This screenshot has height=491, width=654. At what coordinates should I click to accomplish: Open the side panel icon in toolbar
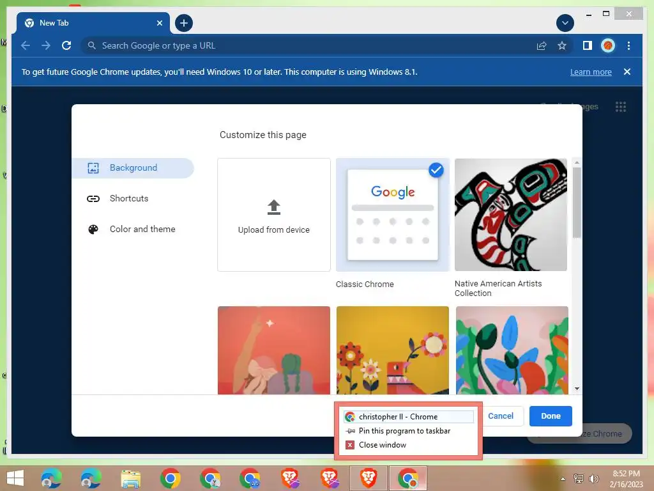coord(588,45)
